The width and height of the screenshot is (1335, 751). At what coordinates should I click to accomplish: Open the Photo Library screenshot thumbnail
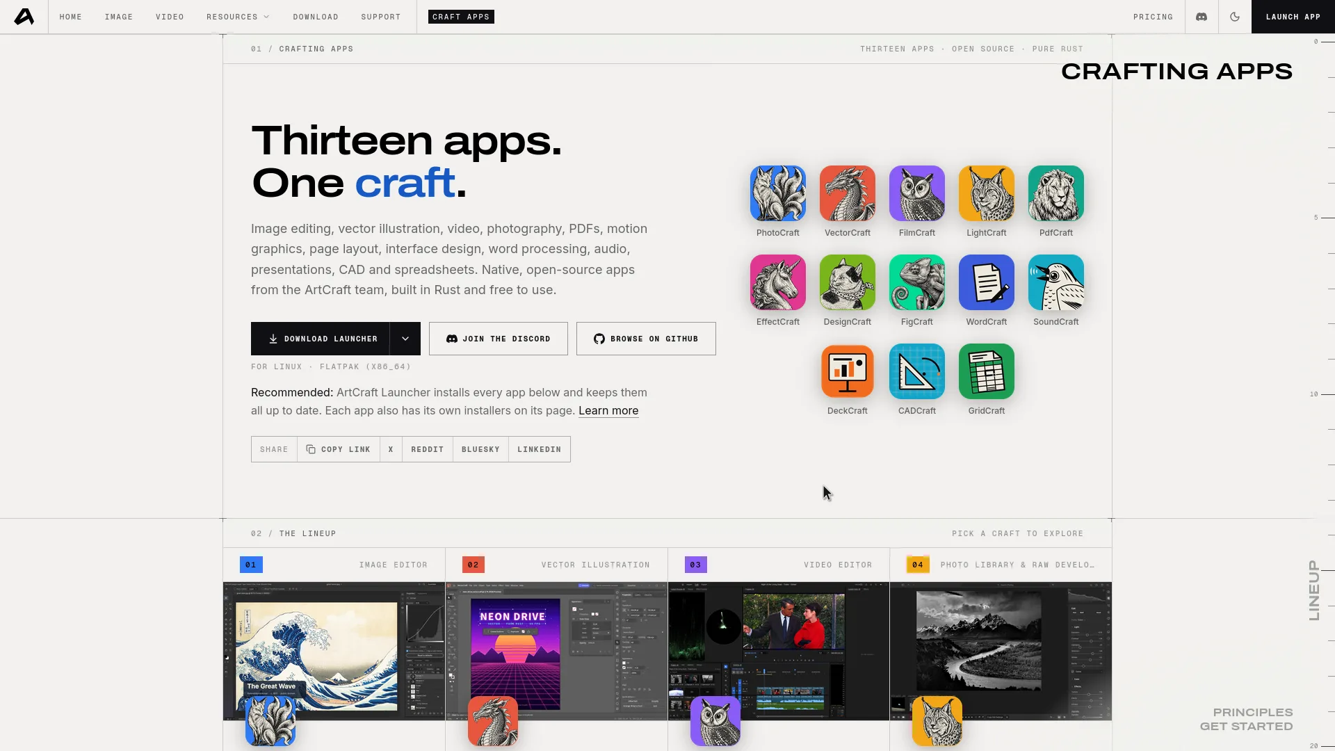pos(1001,651)
